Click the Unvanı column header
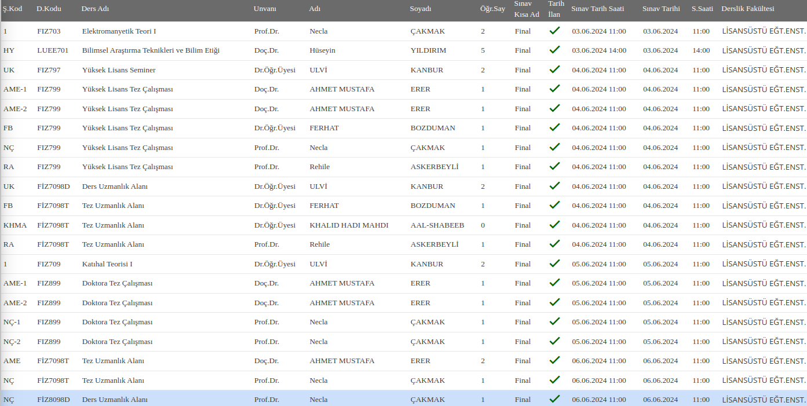 pos(265,9)
